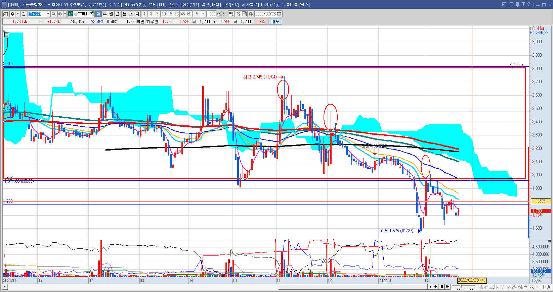Stop the chart replay
This screenshot has height=292, width=553.
point(442,287)
